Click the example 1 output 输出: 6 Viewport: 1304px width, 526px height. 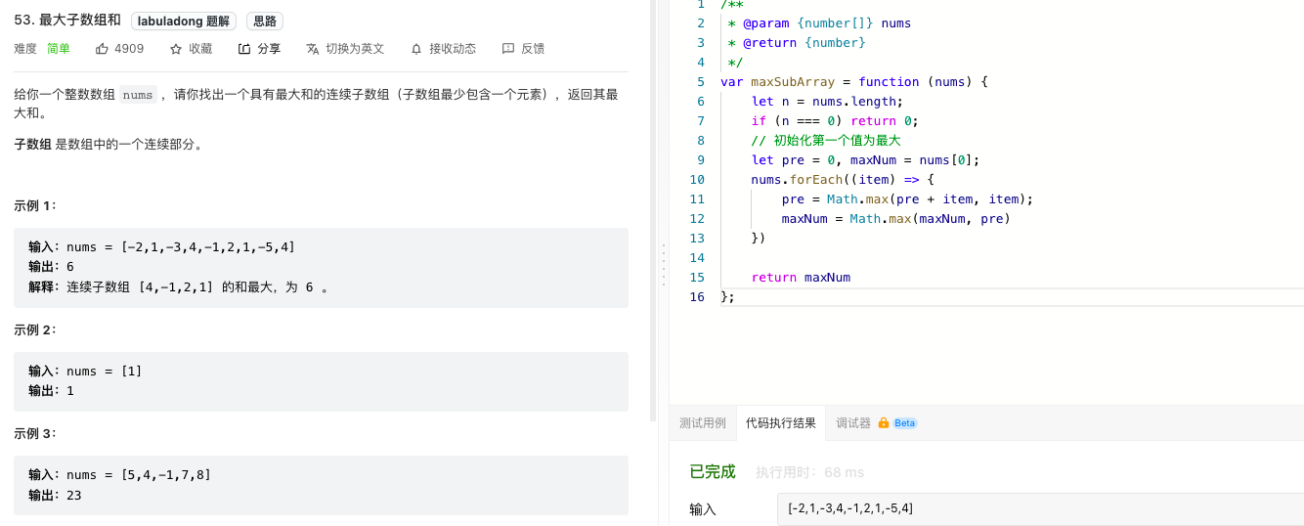coord(51,267)
